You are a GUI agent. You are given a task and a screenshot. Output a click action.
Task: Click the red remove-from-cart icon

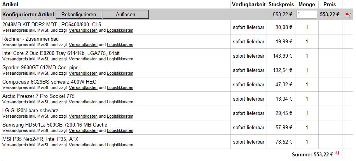point(347,15)
